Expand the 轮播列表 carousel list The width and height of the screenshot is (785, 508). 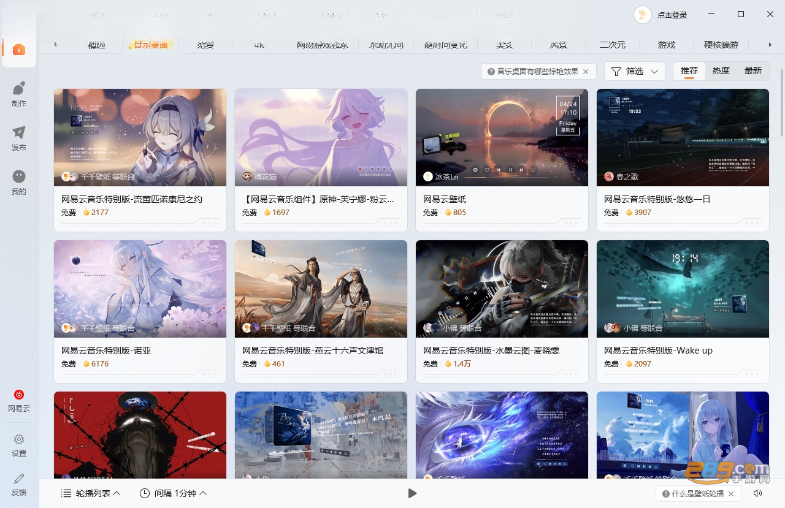click(91, 493)
